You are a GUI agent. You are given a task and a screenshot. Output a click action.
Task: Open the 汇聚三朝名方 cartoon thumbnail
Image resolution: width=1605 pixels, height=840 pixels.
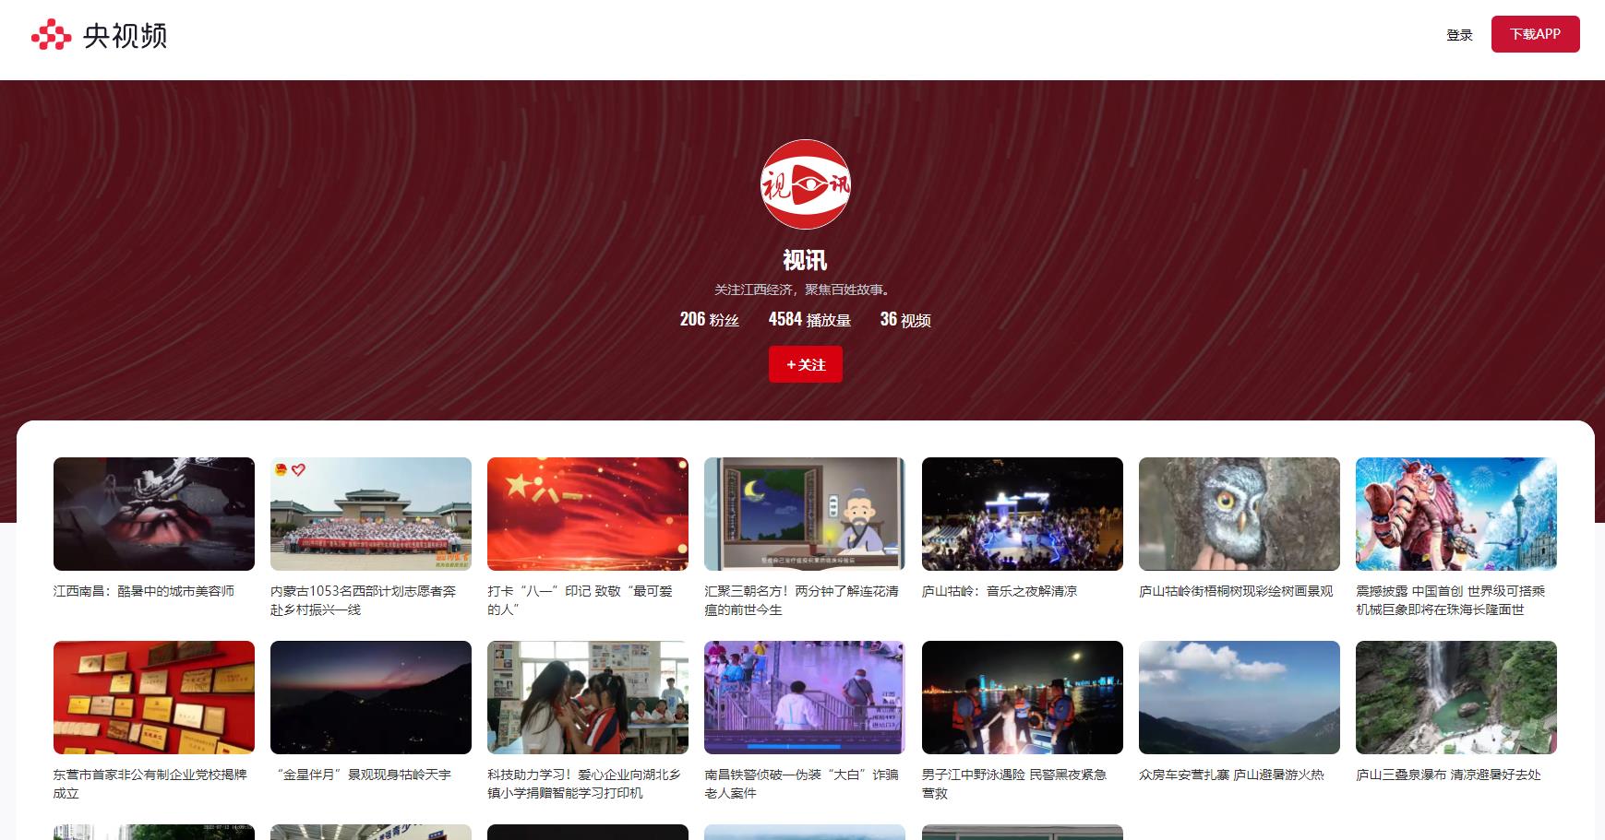coord(805,514)
